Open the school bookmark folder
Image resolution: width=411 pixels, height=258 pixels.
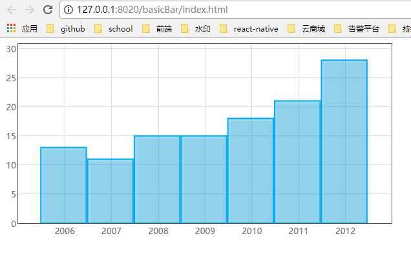(113, 28)
